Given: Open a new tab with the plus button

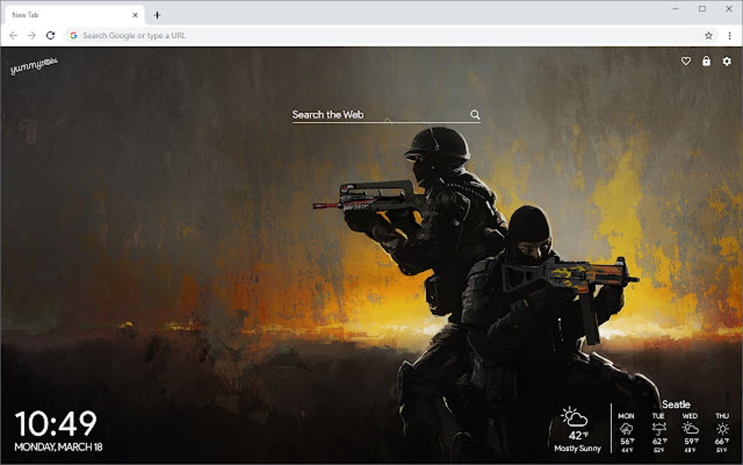Looking at the screenshot, I should [157, 14].
